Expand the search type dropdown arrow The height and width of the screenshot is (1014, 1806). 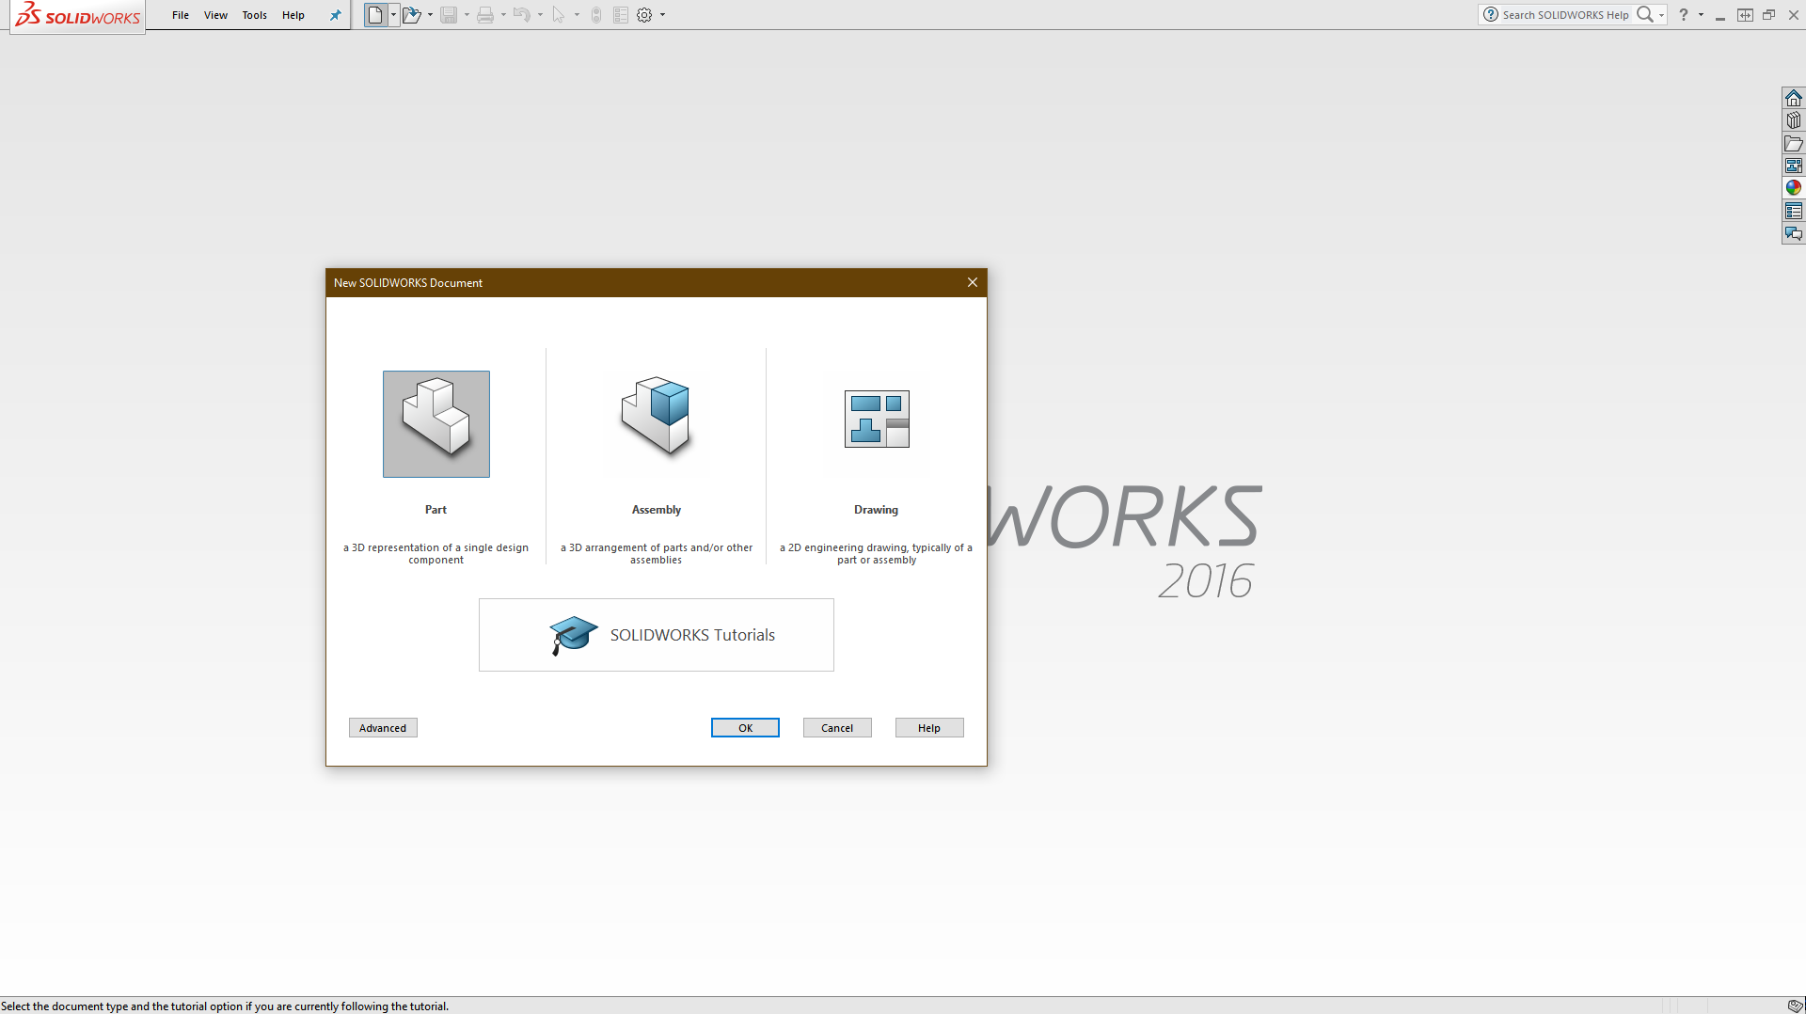1661,15
